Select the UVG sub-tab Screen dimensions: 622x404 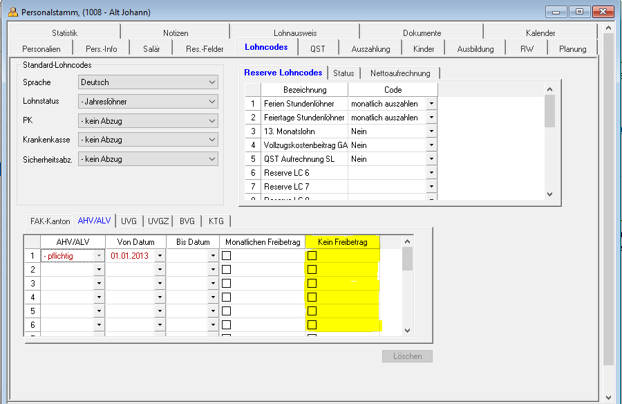[x=129, y=221]
